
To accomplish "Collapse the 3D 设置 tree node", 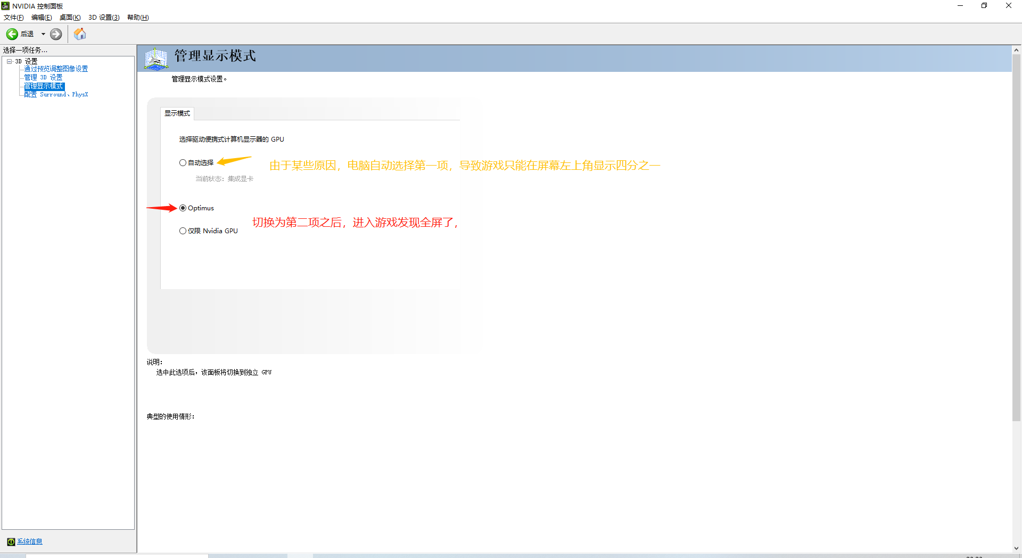I will tap(10, 61).
